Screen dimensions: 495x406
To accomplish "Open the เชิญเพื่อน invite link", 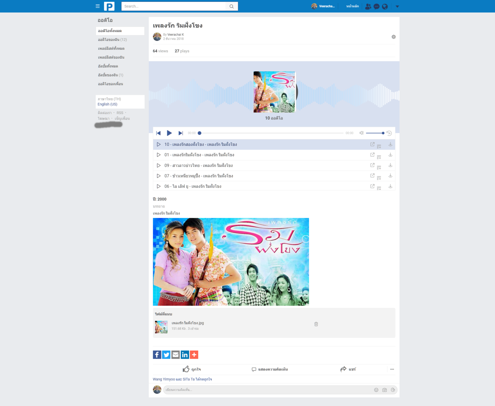I will tap(122, 119).
